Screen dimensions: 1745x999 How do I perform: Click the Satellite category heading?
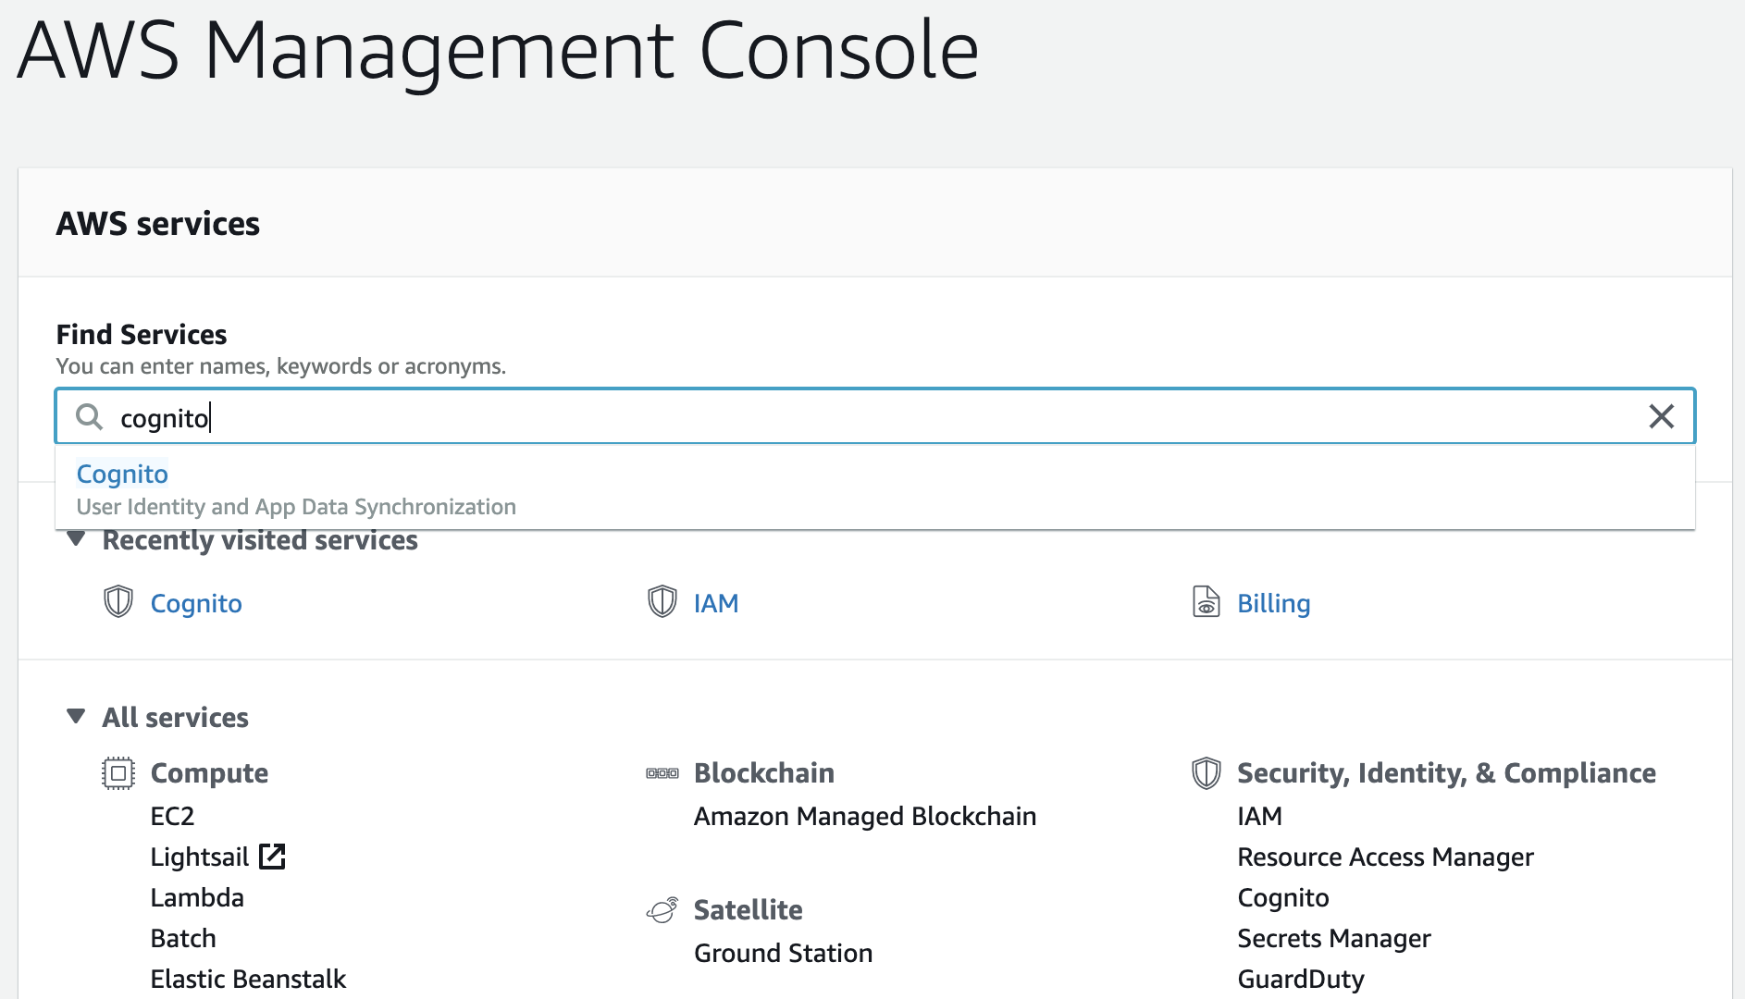coord(749,910)
